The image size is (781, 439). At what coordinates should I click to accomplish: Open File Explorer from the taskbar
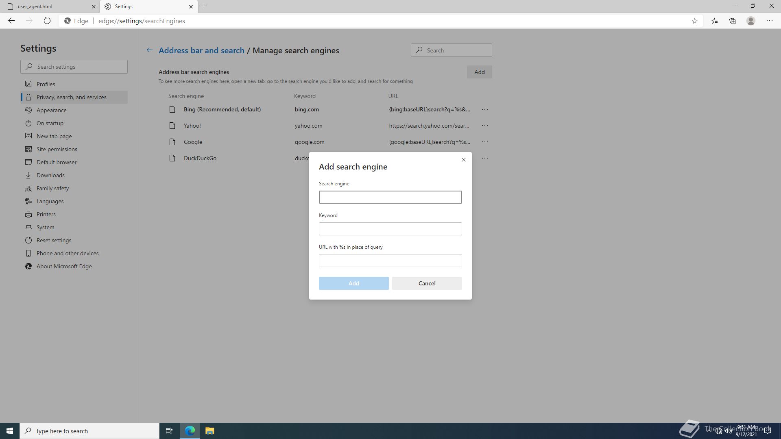(x=209, y=431)
